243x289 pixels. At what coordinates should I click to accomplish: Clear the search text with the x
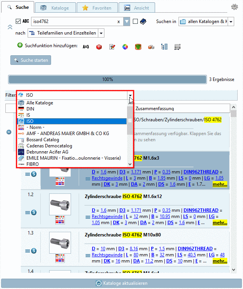[x=119, y=22]
